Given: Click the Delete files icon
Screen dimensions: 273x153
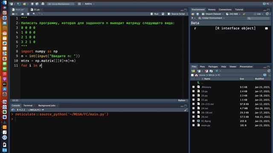Looking at the screenshot, I should [206, 71].
